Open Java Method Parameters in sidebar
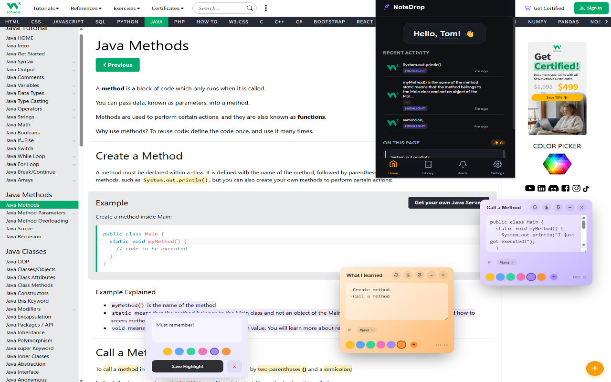 point(35,213)
